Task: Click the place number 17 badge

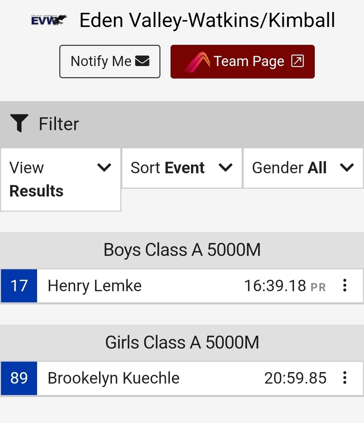Action: coord(19,286)
